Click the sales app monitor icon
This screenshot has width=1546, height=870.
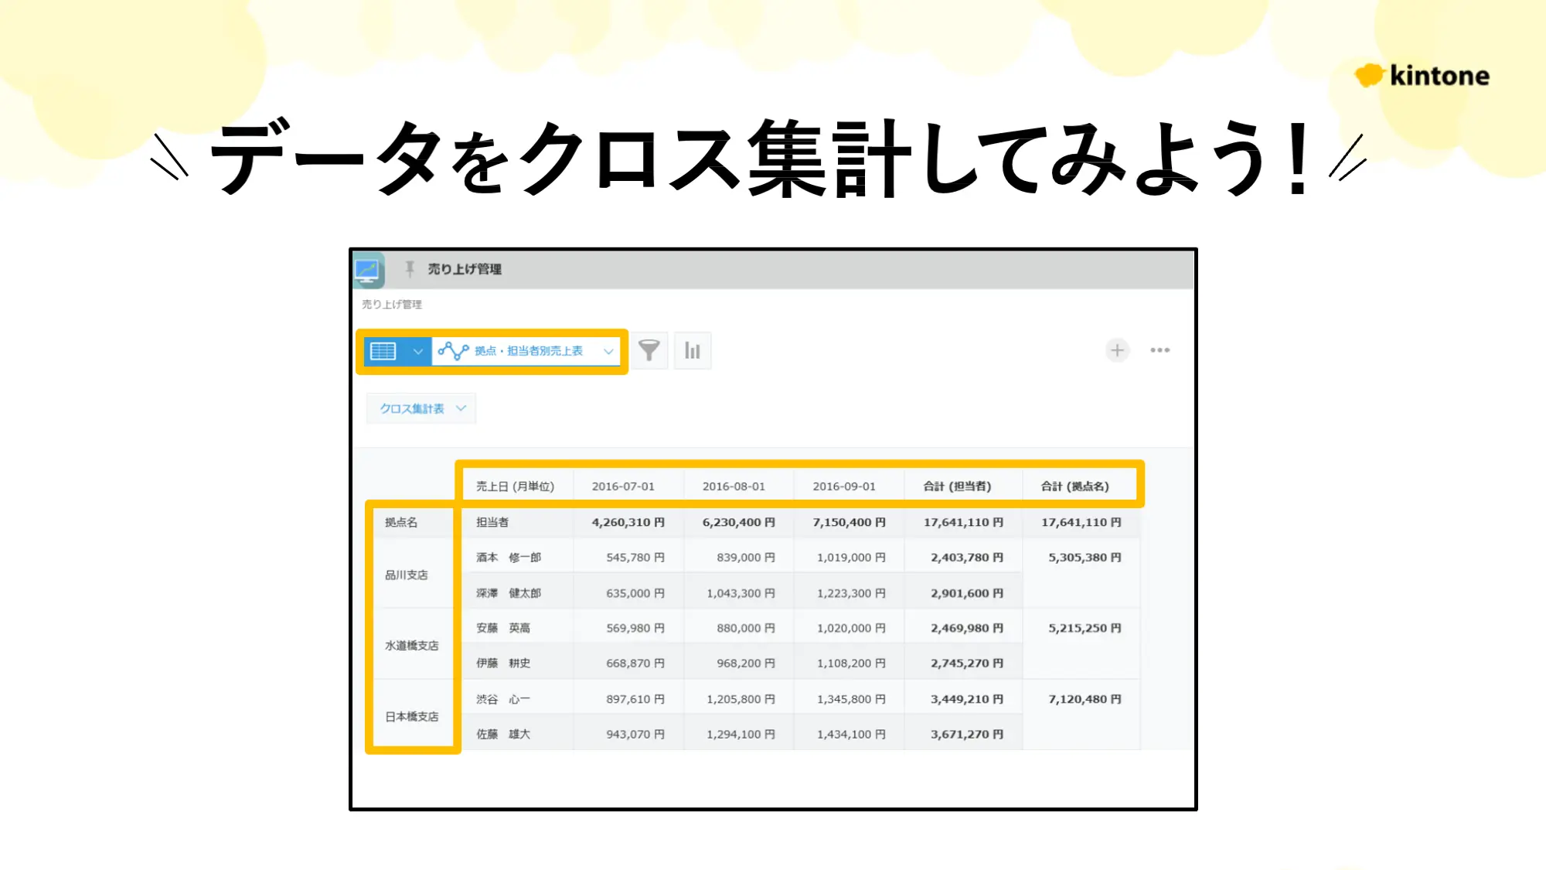click(368, 270)
